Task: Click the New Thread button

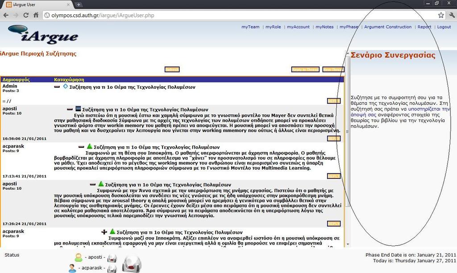Action: 333,69
